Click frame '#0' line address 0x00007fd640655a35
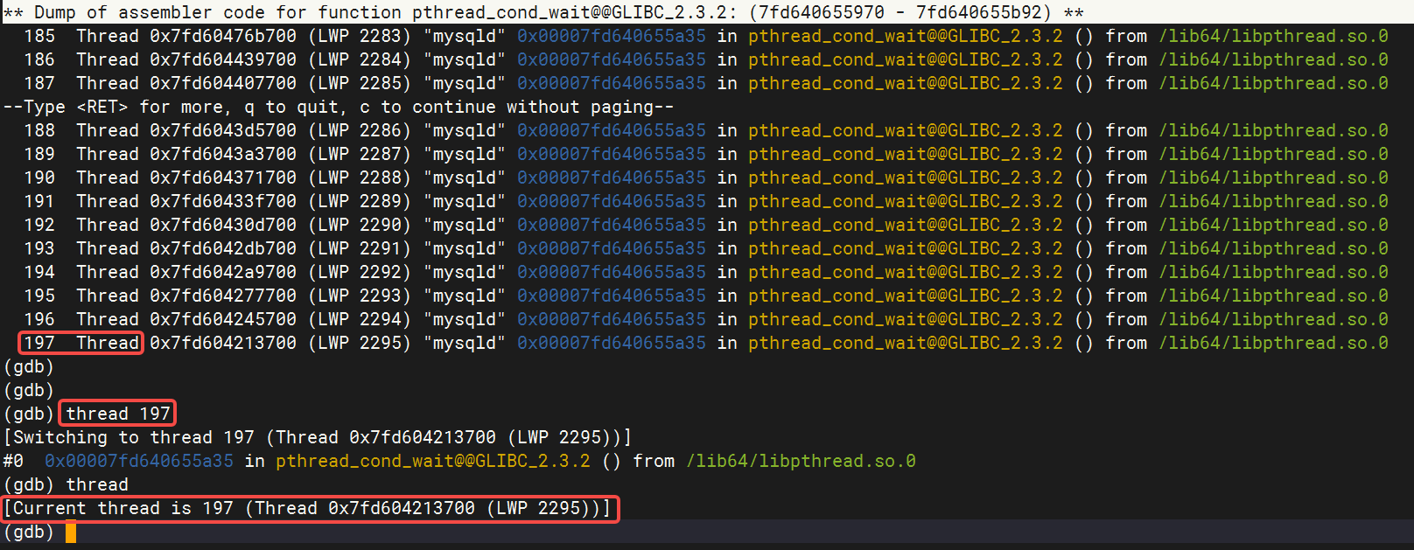This screenshot has height=550, width=1414. [139, 461]
